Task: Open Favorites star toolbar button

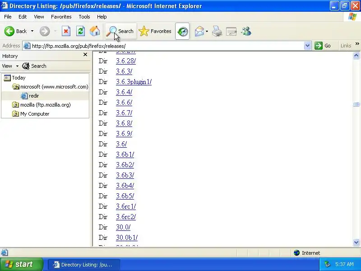Action: [155, 31]
